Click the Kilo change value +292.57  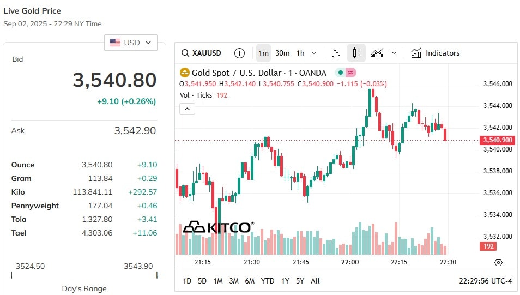tap(142, 192)
